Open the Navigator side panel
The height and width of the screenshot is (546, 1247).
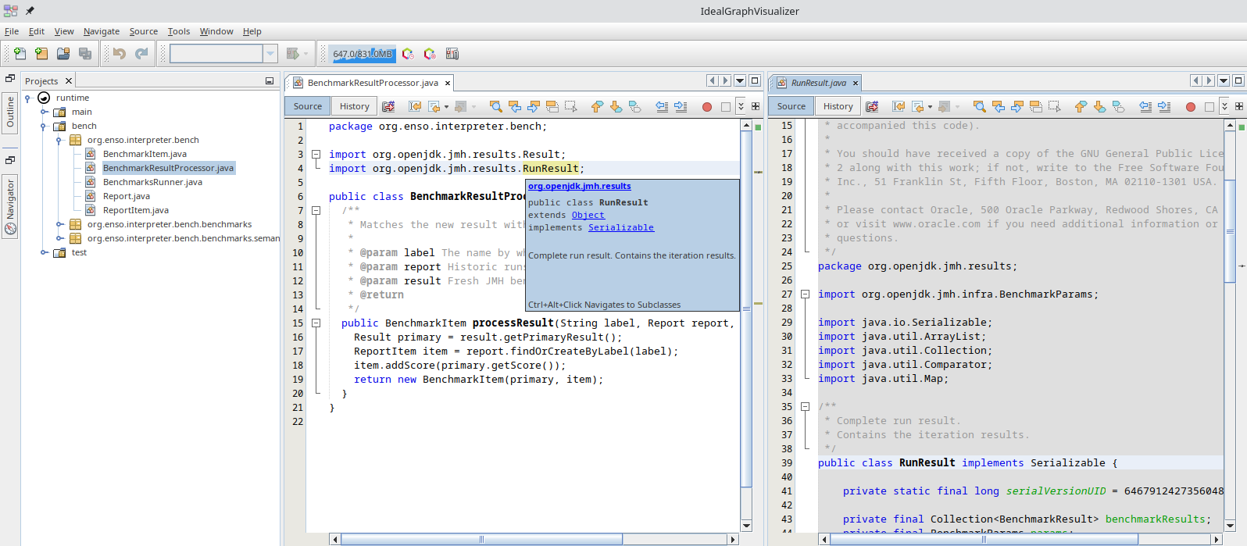point(10,207)
